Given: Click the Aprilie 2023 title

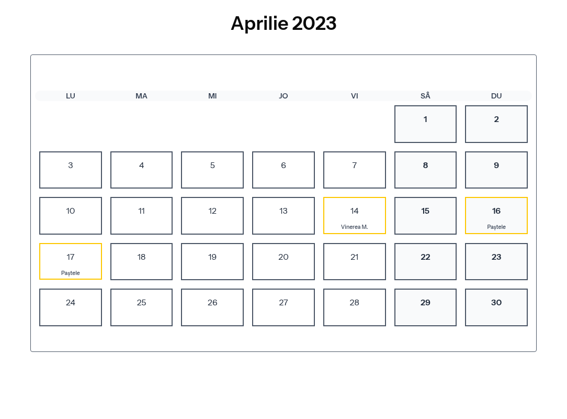Looking at the screenshot, I should point(283,24).
